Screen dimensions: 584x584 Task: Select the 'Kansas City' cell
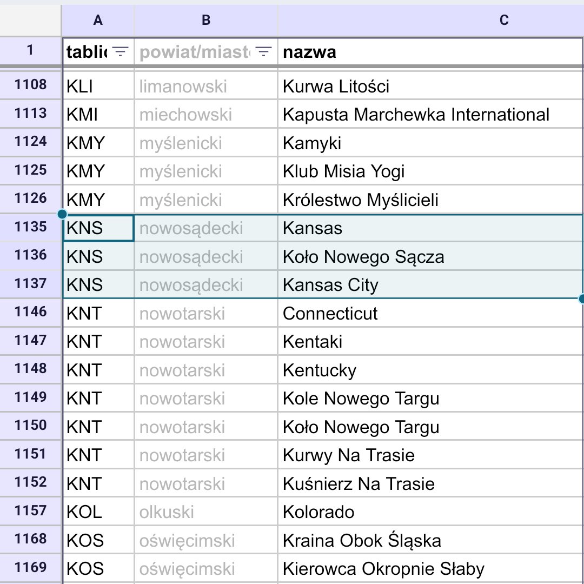[x=430, y=284]
